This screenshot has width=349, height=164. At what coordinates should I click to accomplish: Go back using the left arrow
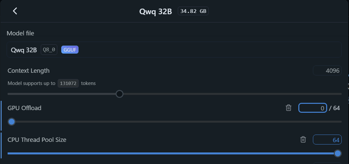coord(15,11)
